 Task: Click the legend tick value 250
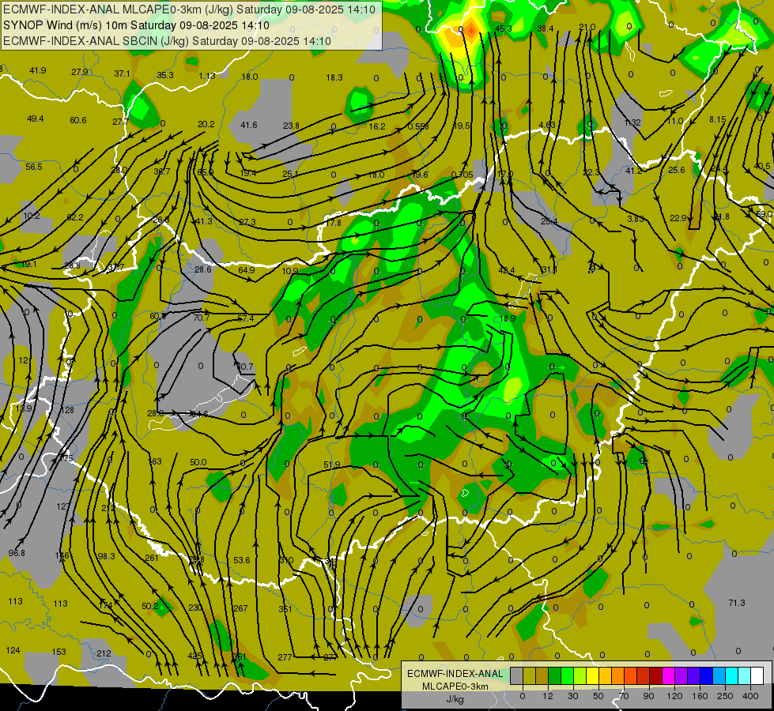click(x=725, y=696)
